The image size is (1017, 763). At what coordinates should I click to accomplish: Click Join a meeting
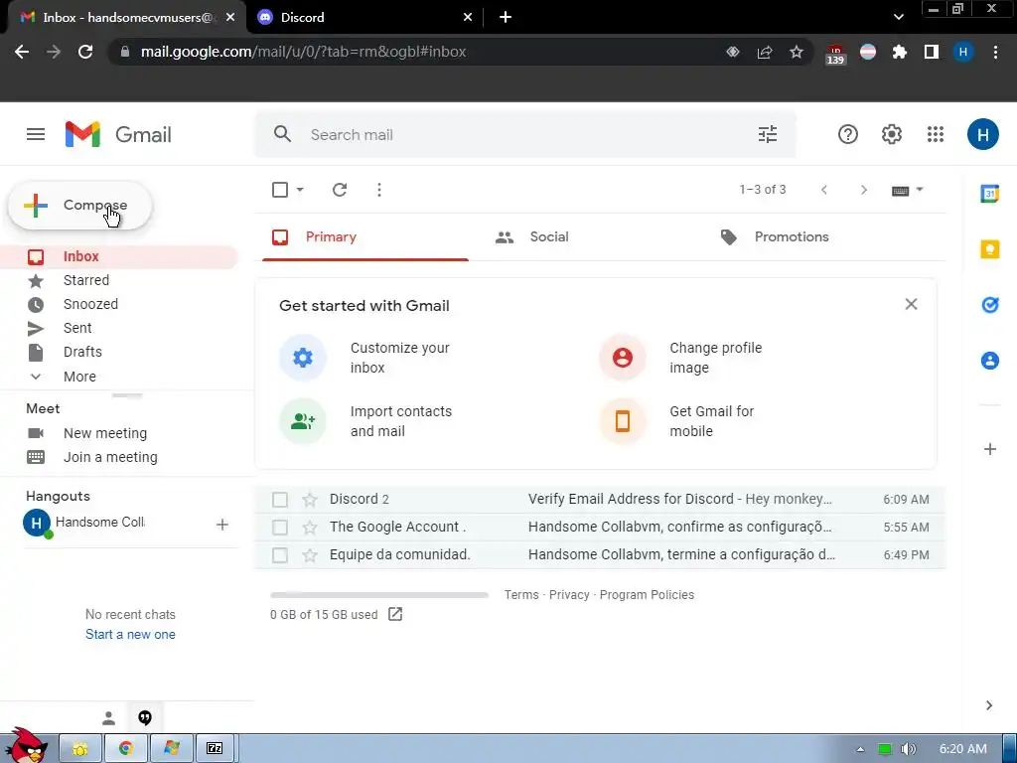click(x=109, y=457)
